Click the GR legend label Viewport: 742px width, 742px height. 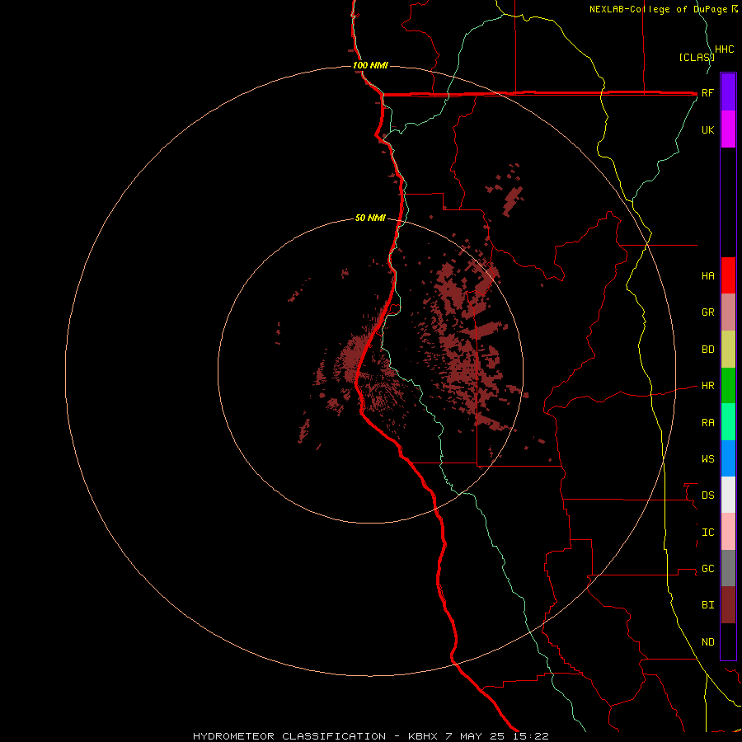[x=707, y=312]
